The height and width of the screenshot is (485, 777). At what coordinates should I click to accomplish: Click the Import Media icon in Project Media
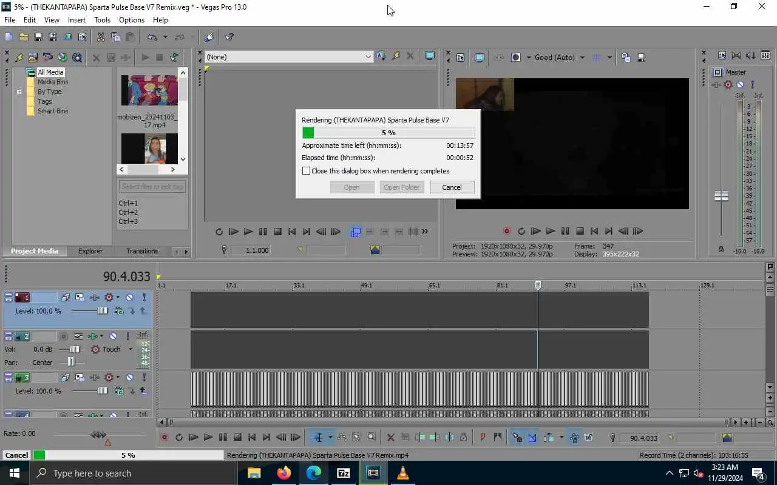[x=33, y=58]
